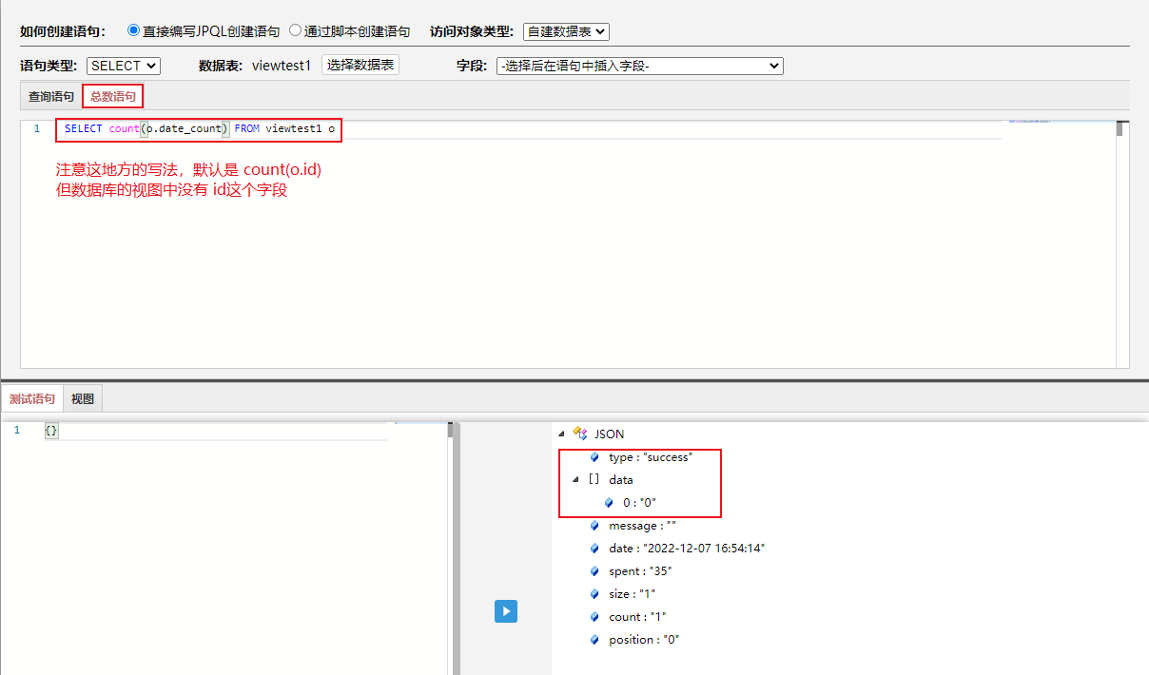1149x675 pixels.
Task: Click the diamond icon beside "count" property
Action: (594, 617)
